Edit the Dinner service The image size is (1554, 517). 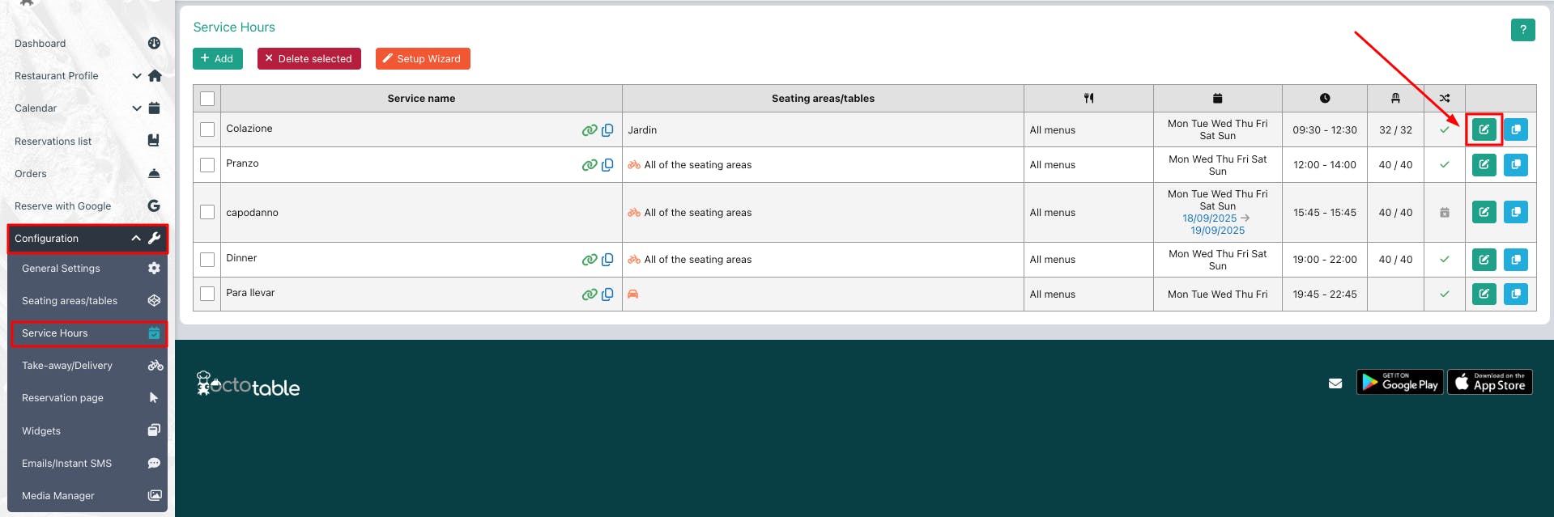[1484, 260]
